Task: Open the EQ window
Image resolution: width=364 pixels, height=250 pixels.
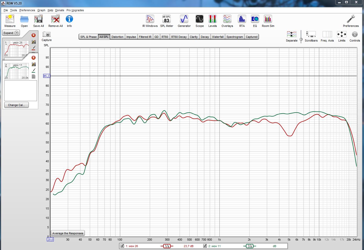Action: click(x=255, y=19)
